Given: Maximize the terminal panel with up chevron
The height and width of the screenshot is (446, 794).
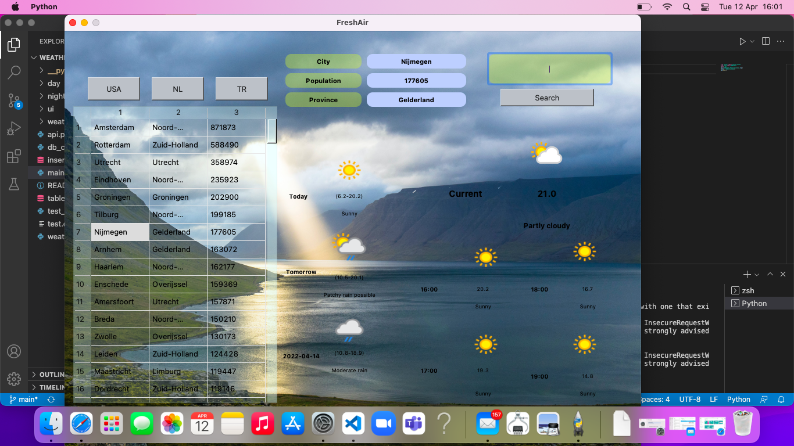Looking at the screenshot, I should click(770, 274).
